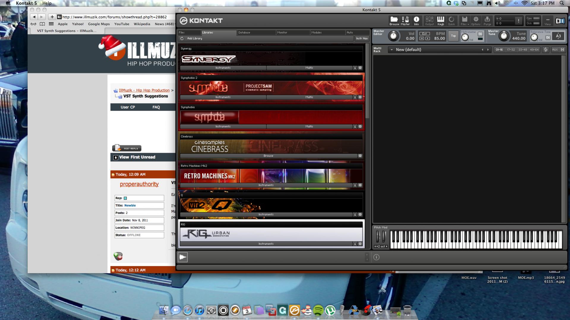Screen dimensions: 570x320
Task: Shift keyboard octave up with right arrow
Action: click(386, 246)
